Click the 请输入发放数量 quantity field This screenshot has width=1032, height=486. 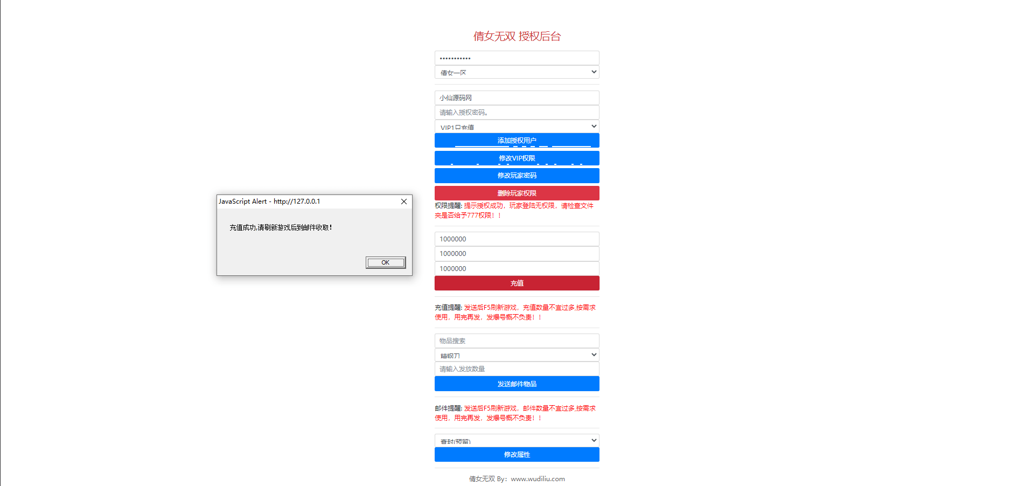[x=517, y=369]
